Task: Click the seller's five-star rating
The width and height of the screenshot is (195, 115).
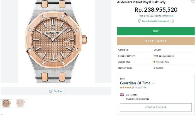Action: (125, 87)
